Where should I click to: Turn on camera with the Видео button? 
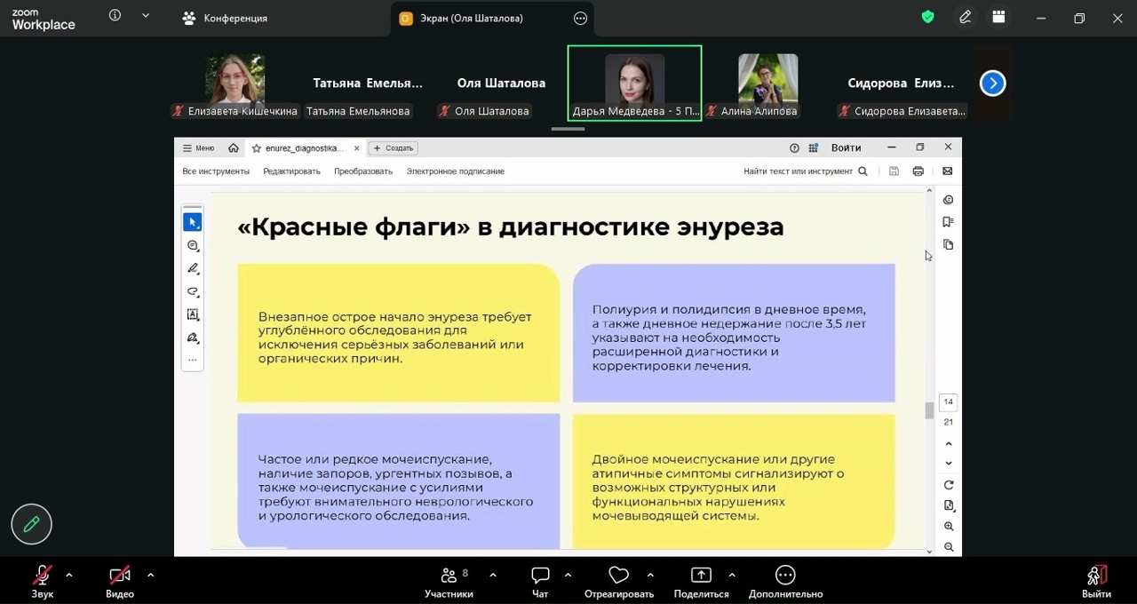point(120,576)
